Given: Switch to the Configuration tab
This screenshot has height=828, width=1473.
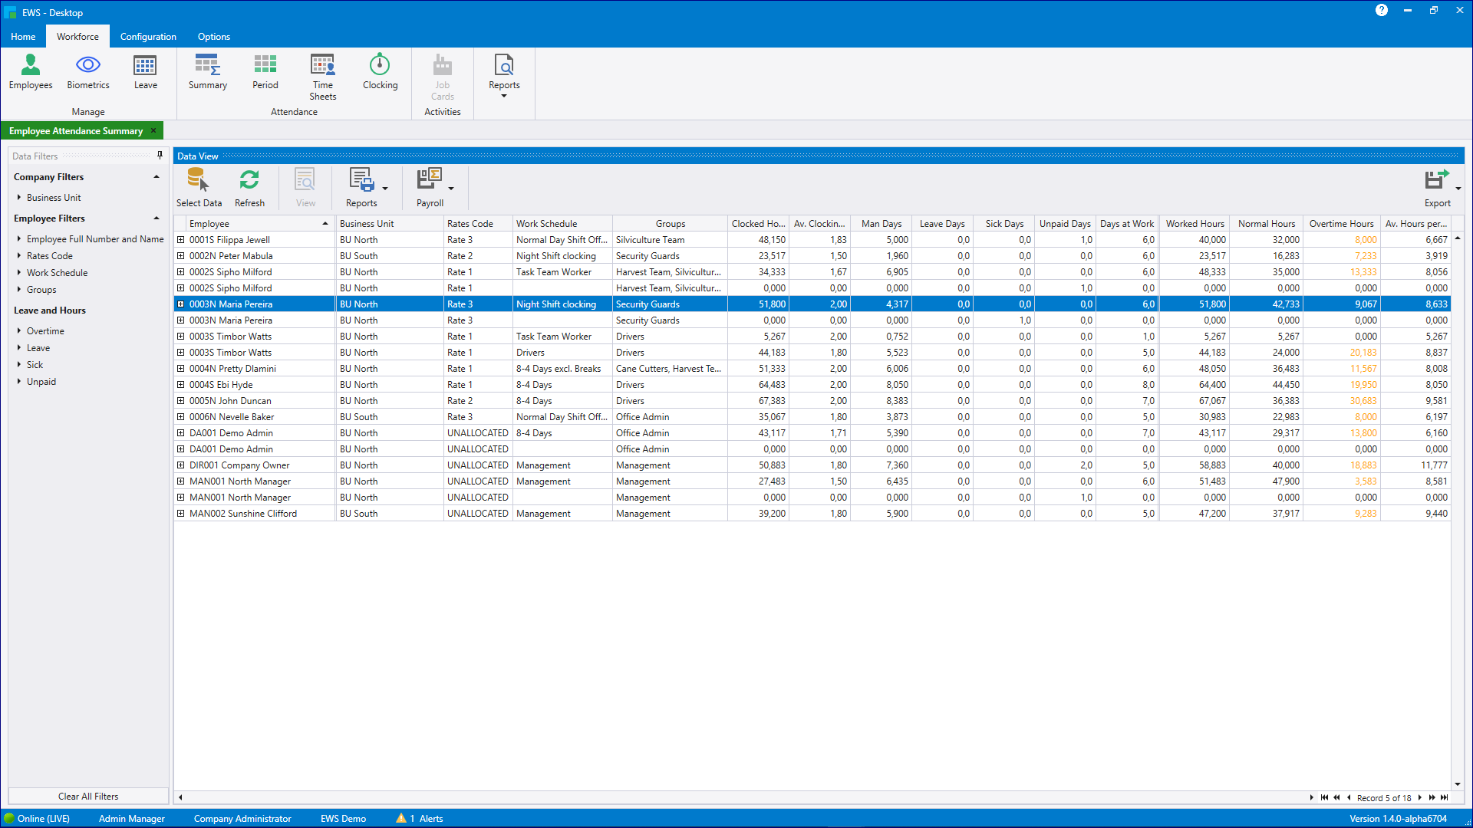Looking at the screenshot, I should tap(147, 36).
